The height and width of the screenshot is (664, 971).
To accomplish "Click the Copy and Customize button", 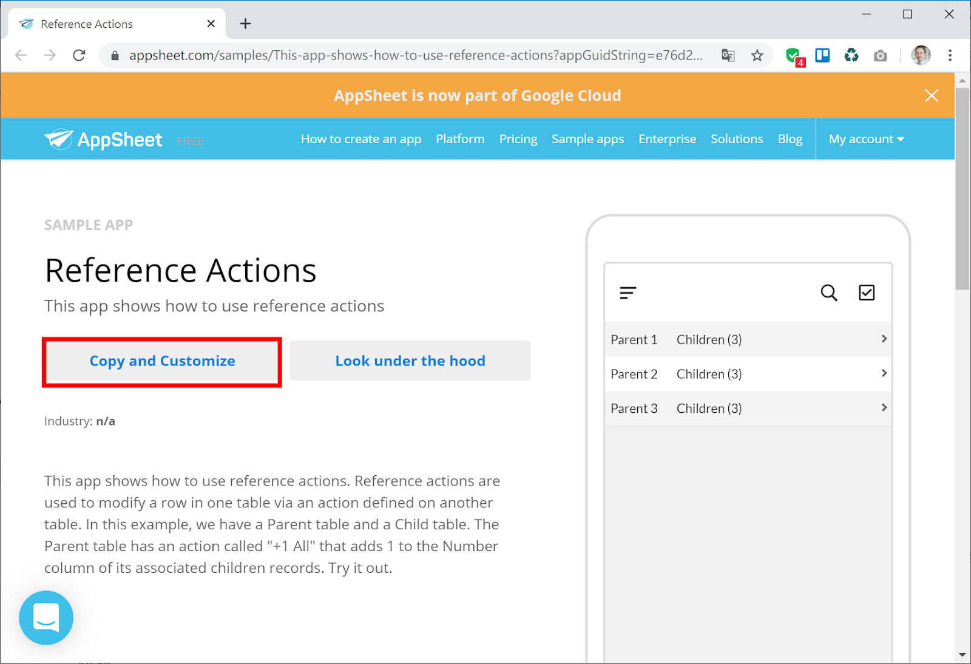I will (x=162, y=361).
